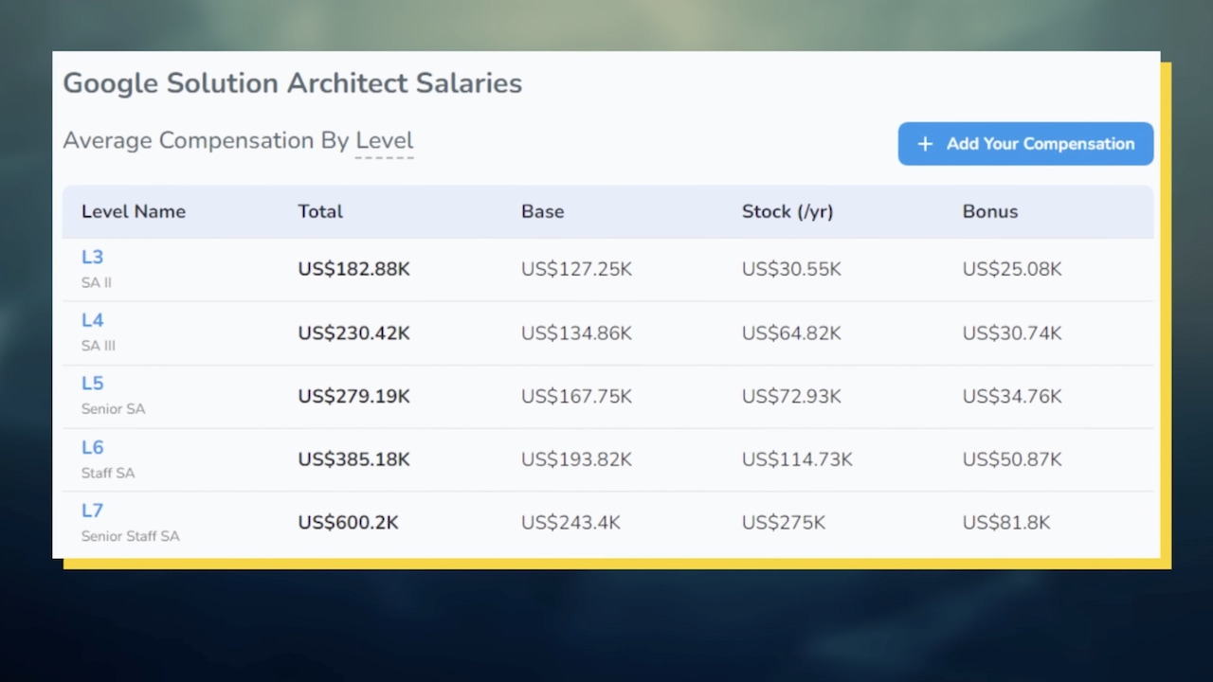Click the Level Name column header
The image size is (1213, 682).
pos(134,211)
